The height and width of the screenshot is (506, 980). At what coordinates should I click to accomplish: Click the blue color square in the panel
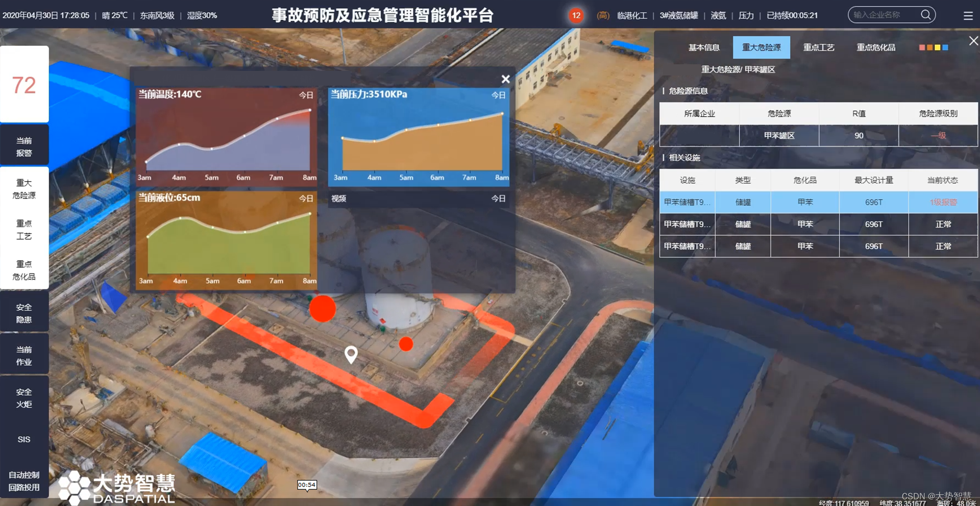pos(945,47)
